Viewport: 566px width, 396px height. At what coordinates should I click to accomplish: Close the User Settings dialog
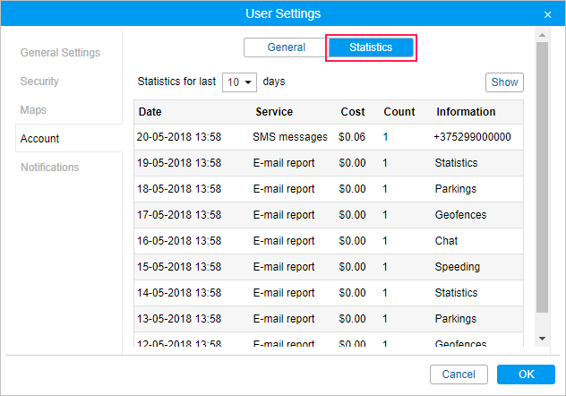547,14
